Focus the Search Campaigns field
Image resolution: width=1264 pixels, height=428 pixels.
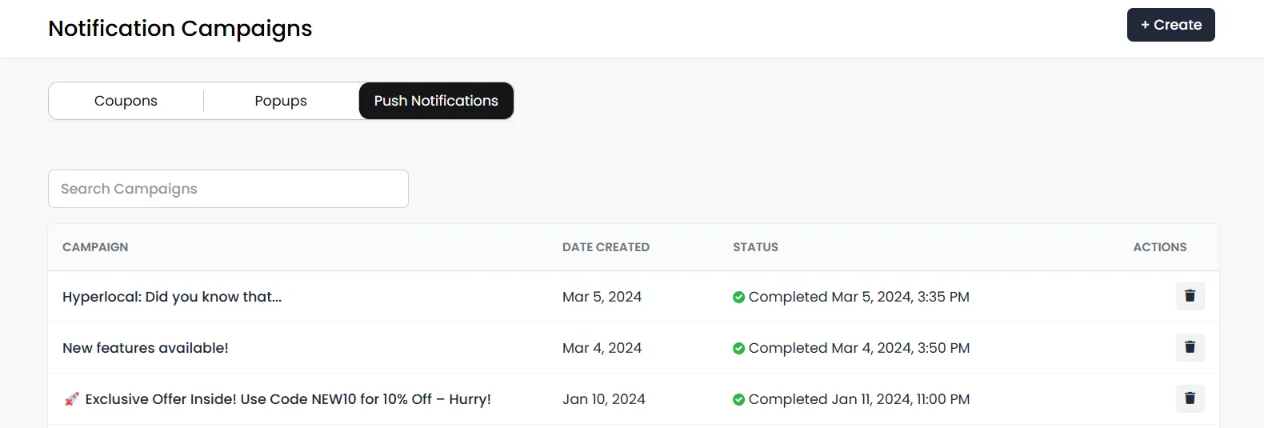click(228, 189)
